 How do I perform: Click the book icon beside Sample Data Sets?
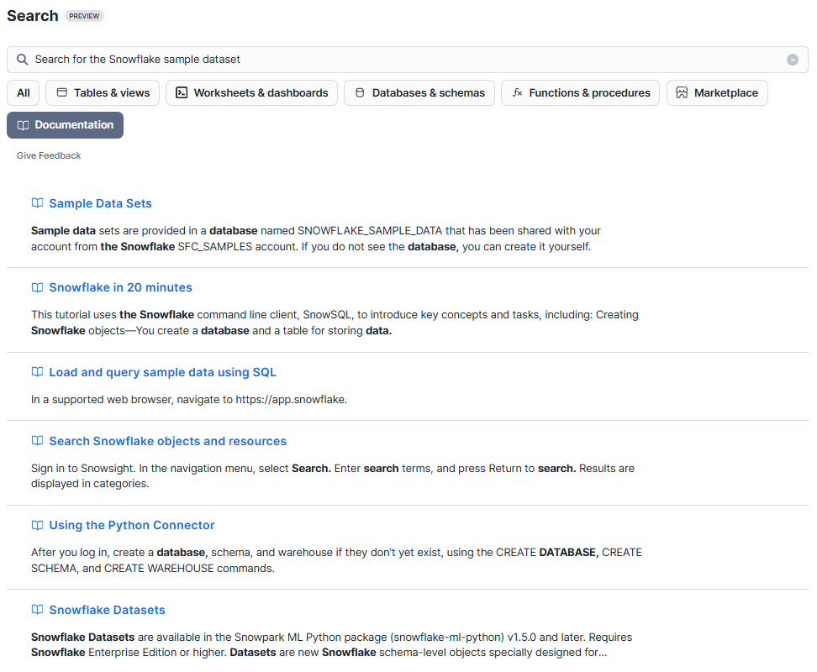click(37, 202)
